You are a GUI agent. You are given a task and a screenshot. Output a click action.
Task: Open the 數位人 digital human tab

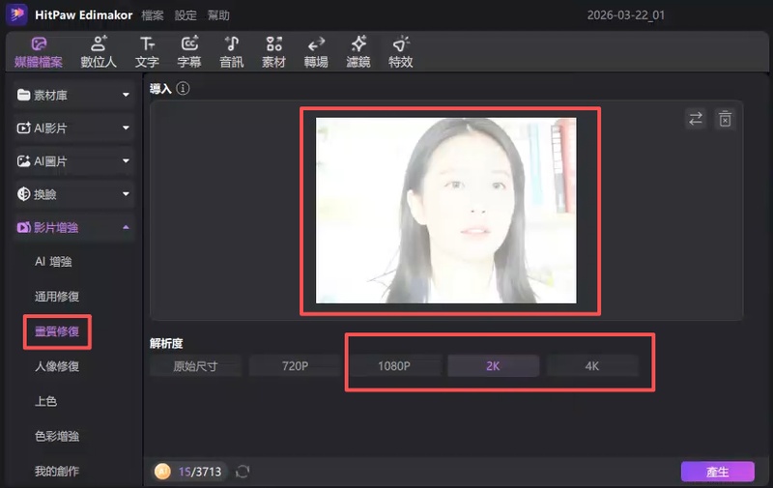pos(99,52)
